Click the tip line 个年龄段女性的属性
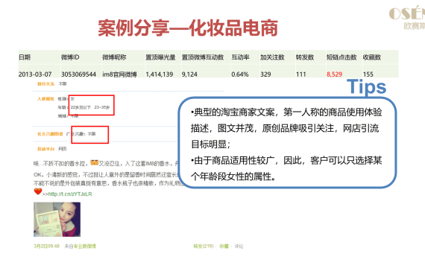This screenshot has width=425, height=268. [233, 176]
